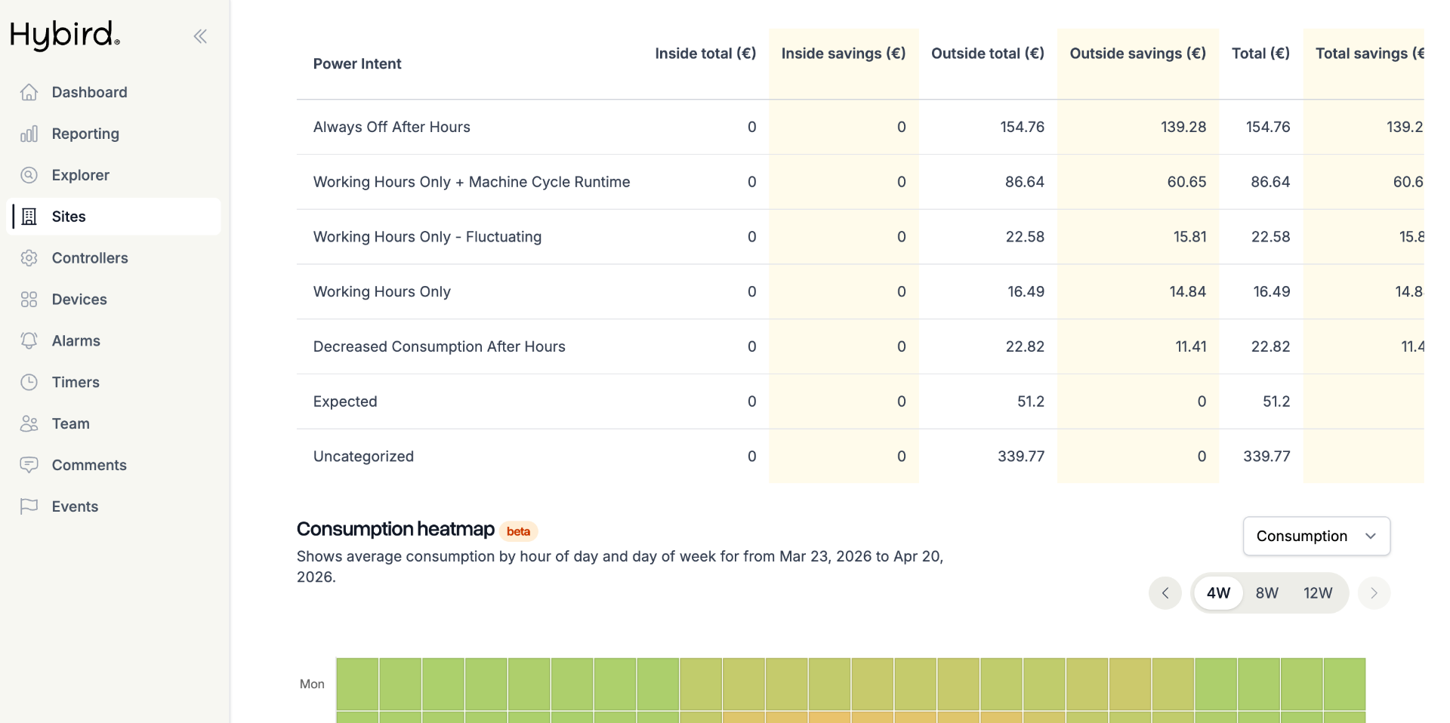Click the Explorer magnifier icon
Viewport: 1450px width, 723px height.
point(29,175)
